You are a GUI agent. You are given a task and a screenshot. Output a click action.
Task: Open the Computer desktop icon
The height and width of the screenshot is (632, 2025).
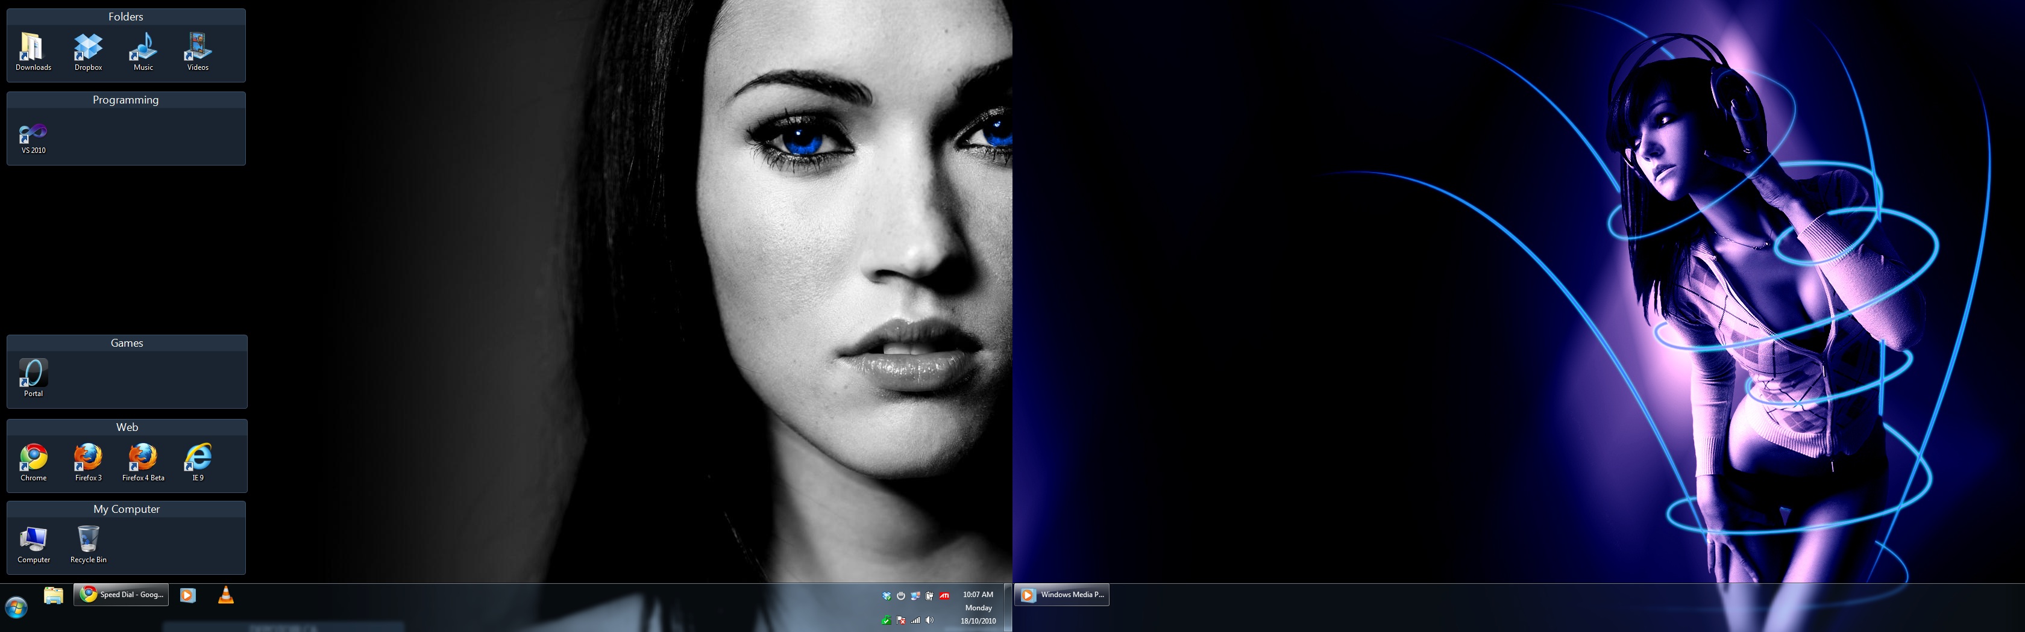pos(33,544)
